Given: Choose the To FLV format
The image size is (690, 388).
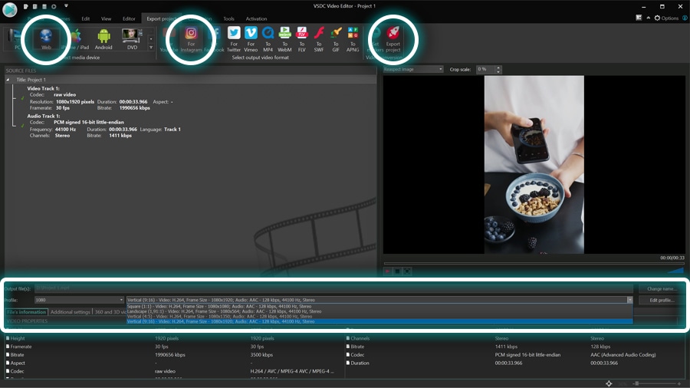Looking at the screenshot, I should pyautogui.click(x=302, y=40).
